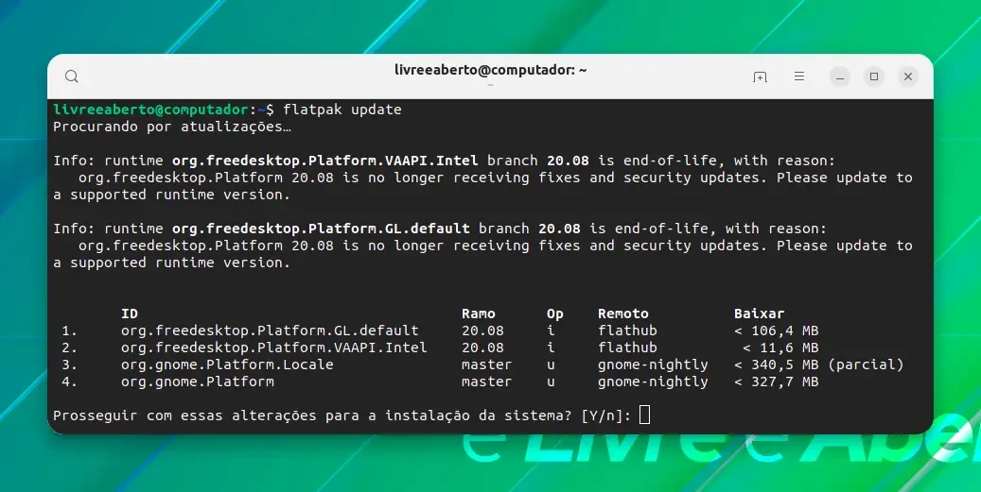Click the typed command 'flatpak update'
This screenshot has height=492, width=981.
[x=342, y=110]
